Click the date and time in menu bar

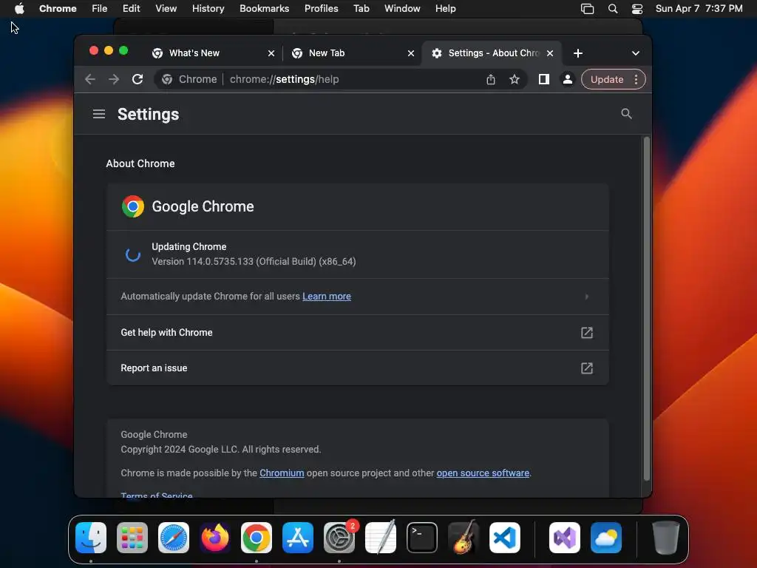pos(699,9)
